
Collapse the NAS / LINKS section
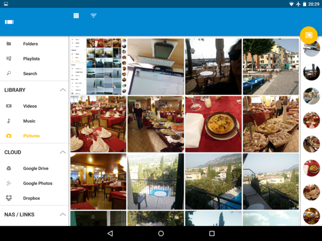[63, 214]
